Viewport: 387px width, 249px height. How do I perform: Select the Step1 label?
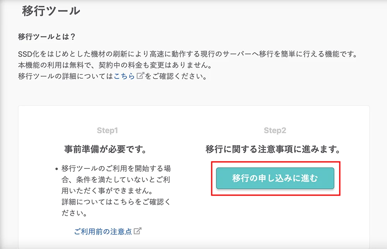(107, 131)
